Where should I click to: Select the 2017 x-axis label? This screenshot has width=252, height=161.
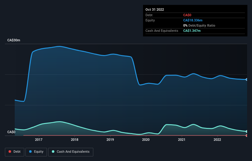pyautogui.click(x=39, y=140)
